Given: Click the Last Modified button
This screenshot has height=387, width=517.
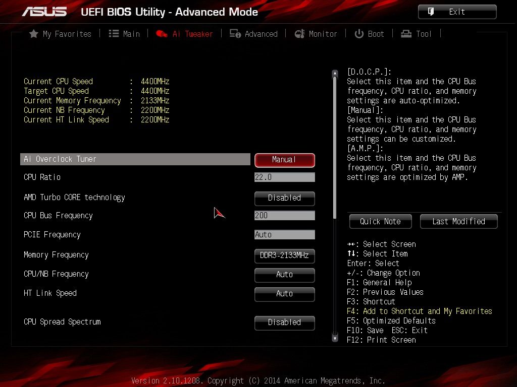Looking at the screenshot, I should tap(458, 222).
